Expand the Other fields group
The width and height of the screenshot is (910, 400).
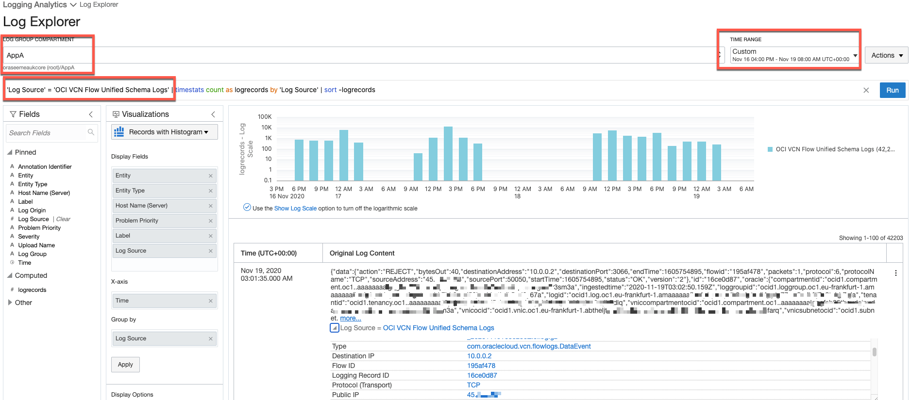pyautogui.click(x=10, y=303)
